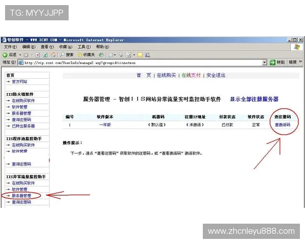The image size is (305, 244).
Task: Click the Refresh page toolbar icon
Action: point(45,55)
